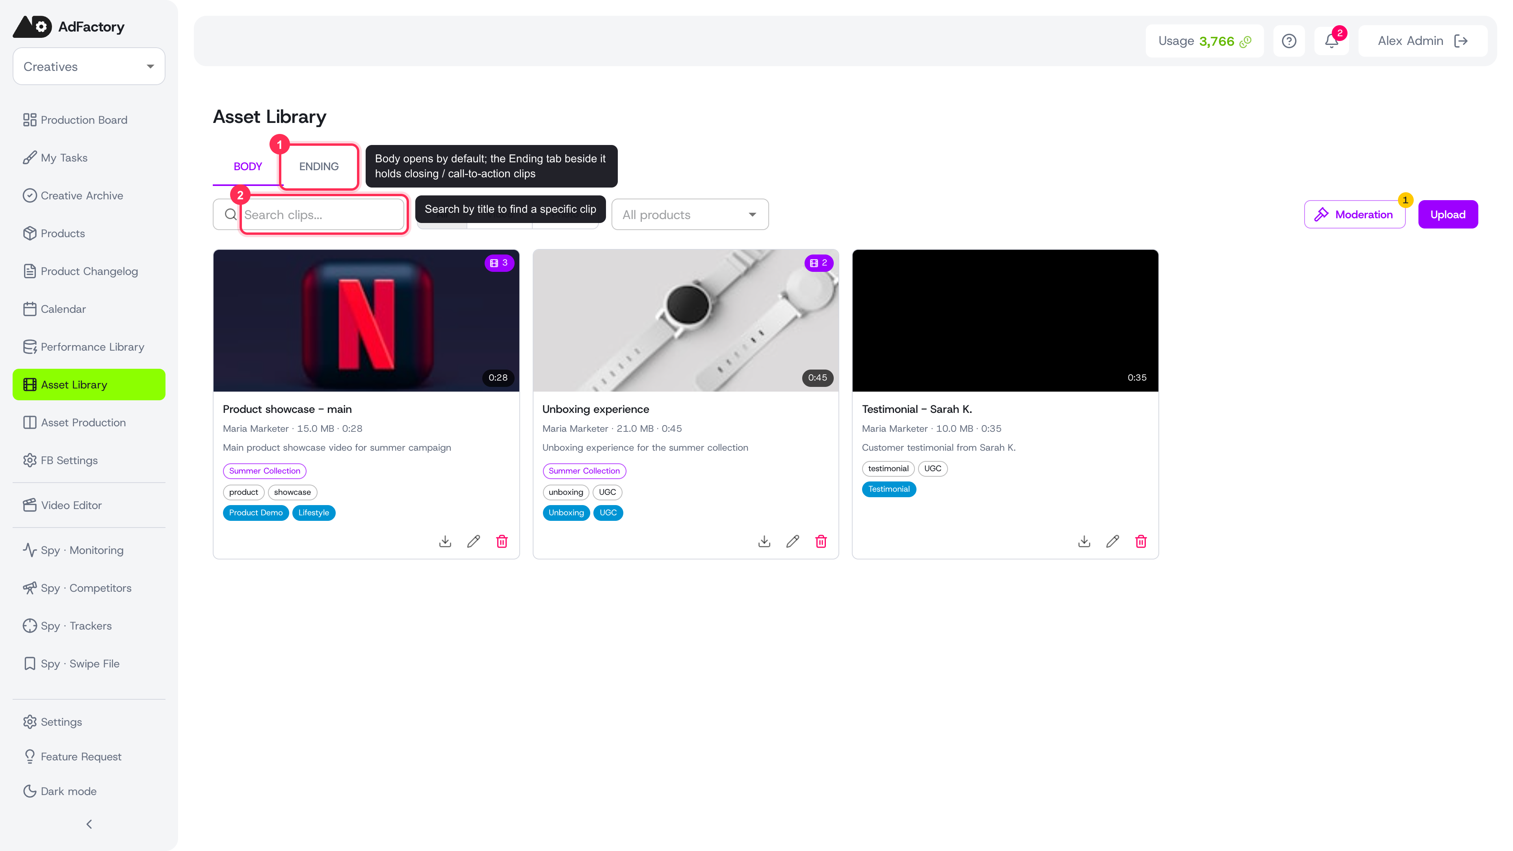Viewport: 1513px width, 851px height.
Task: Click the AdFactory logo
Action: (x=69, y=26)
